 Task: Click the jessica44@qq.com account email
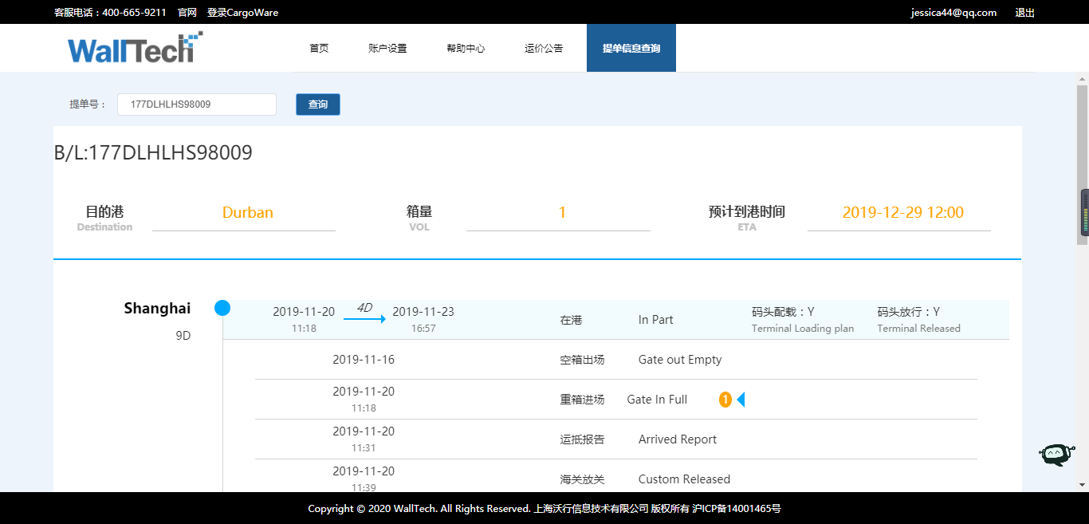tap(953, 13)
